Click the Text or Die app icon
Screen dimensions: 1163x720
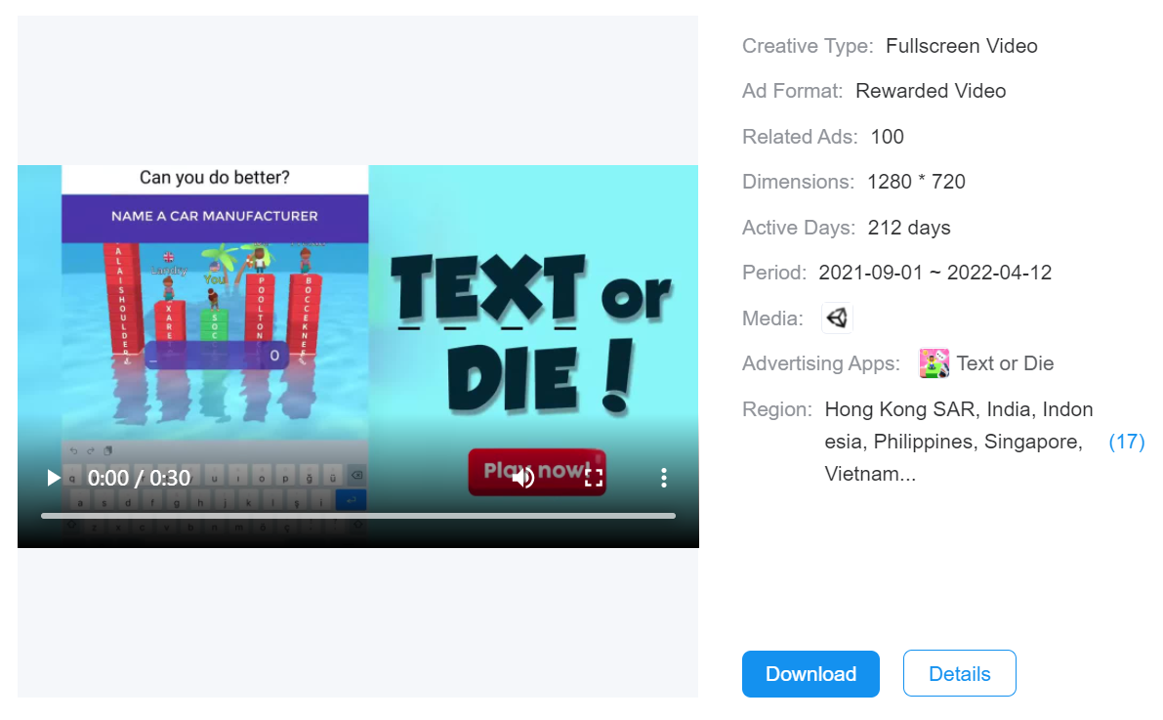935,363
